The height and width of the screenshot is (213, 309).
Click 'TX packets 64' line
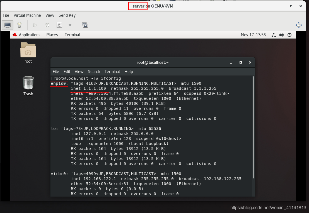point(115,113)
